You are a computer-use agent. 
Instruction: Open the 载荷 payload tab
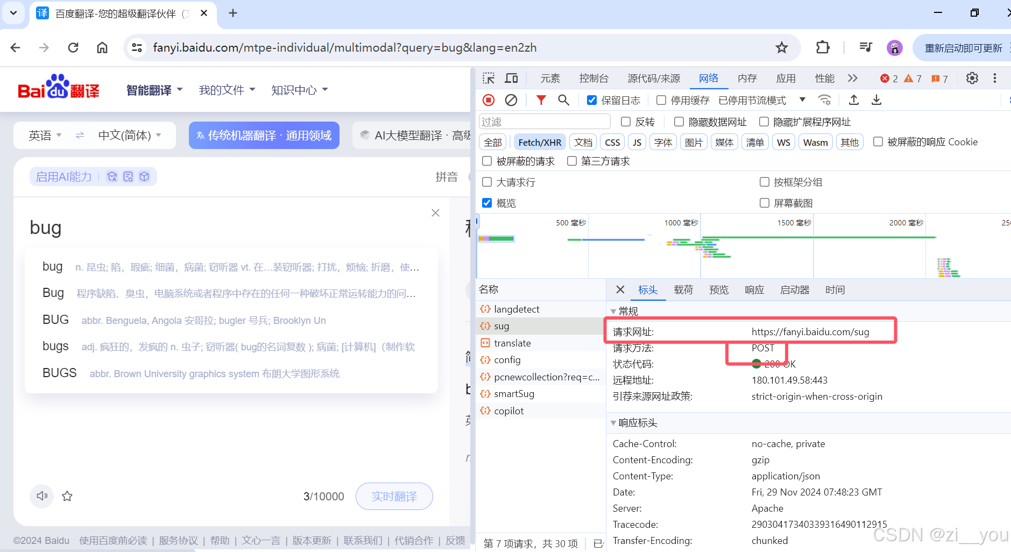(x=683, y=290)
